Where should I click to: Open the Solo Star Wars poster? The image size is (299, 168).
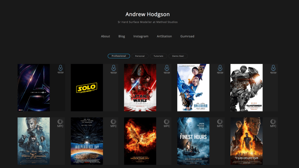[x=87, y=88]
